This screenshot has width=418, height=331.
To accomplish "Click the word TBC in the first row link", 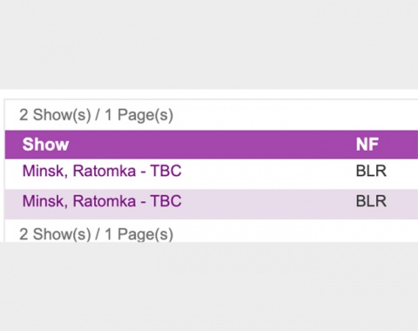I will pyautogui.click(x=165, y=171).
